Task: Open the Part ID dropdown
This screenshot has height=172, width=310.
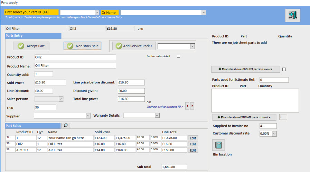Action: pyautogui.click(x=97, y=12)
